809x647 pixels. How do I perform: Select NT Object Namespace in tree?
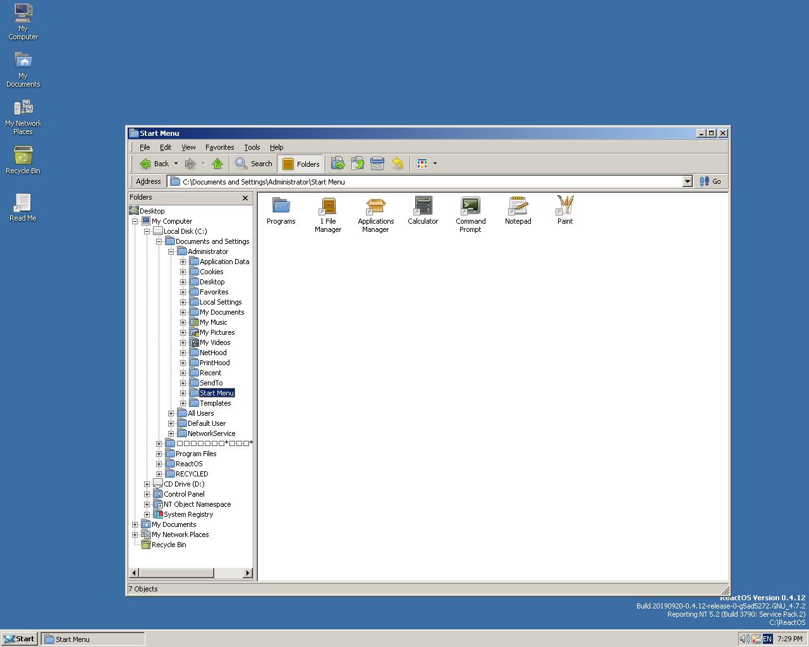197,504
